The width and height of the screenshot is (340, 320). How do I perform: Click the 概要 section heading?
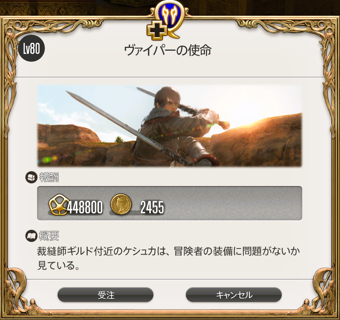[x=49, y=236]
